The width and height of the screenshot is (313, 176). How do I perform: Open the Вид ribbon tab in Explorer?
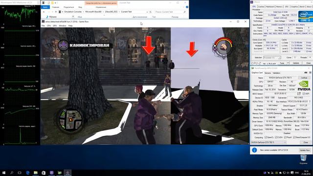tap(80, 7)
